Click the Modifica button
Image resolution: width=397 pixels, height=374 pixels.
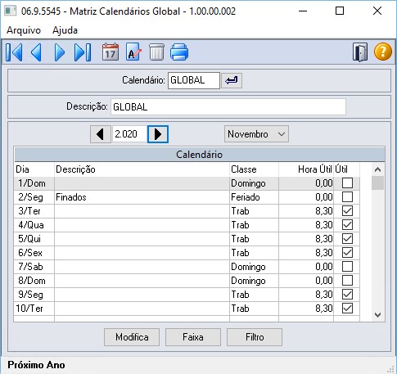tap(132, 337)
